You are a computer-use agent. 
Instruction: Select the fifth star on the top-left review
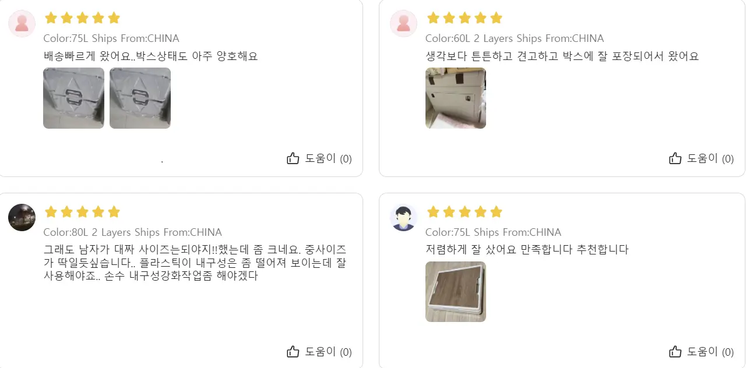[x=114, y=18]
